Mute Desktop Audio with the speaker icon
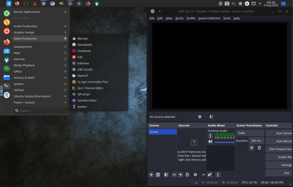This screenshot has width=293, height=187. [210, 142]
